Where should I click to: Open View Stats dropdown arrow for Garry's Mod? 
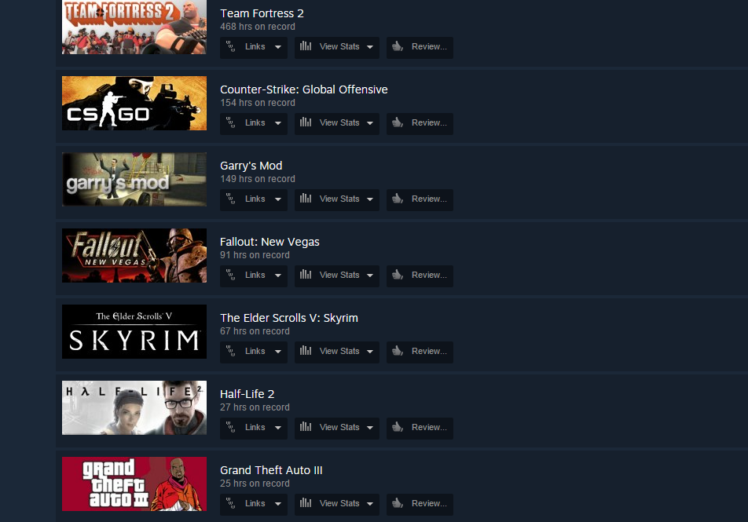click(370, 199)
